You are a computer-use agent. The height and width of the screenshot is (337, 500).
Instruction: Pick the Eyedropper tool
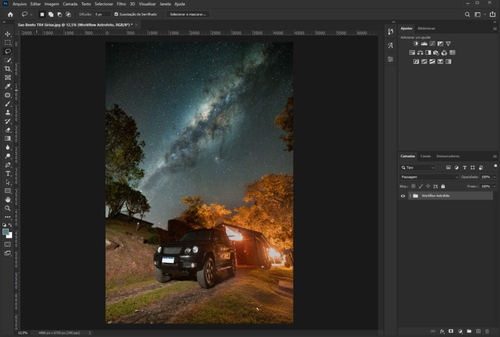(8, 86)
